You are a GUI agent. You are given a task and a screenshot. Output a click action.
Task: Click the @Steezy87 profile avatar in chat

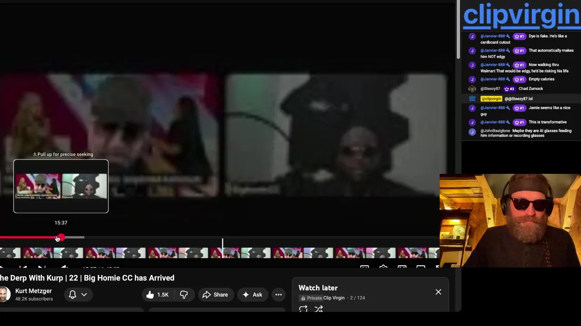coord(472,89)
